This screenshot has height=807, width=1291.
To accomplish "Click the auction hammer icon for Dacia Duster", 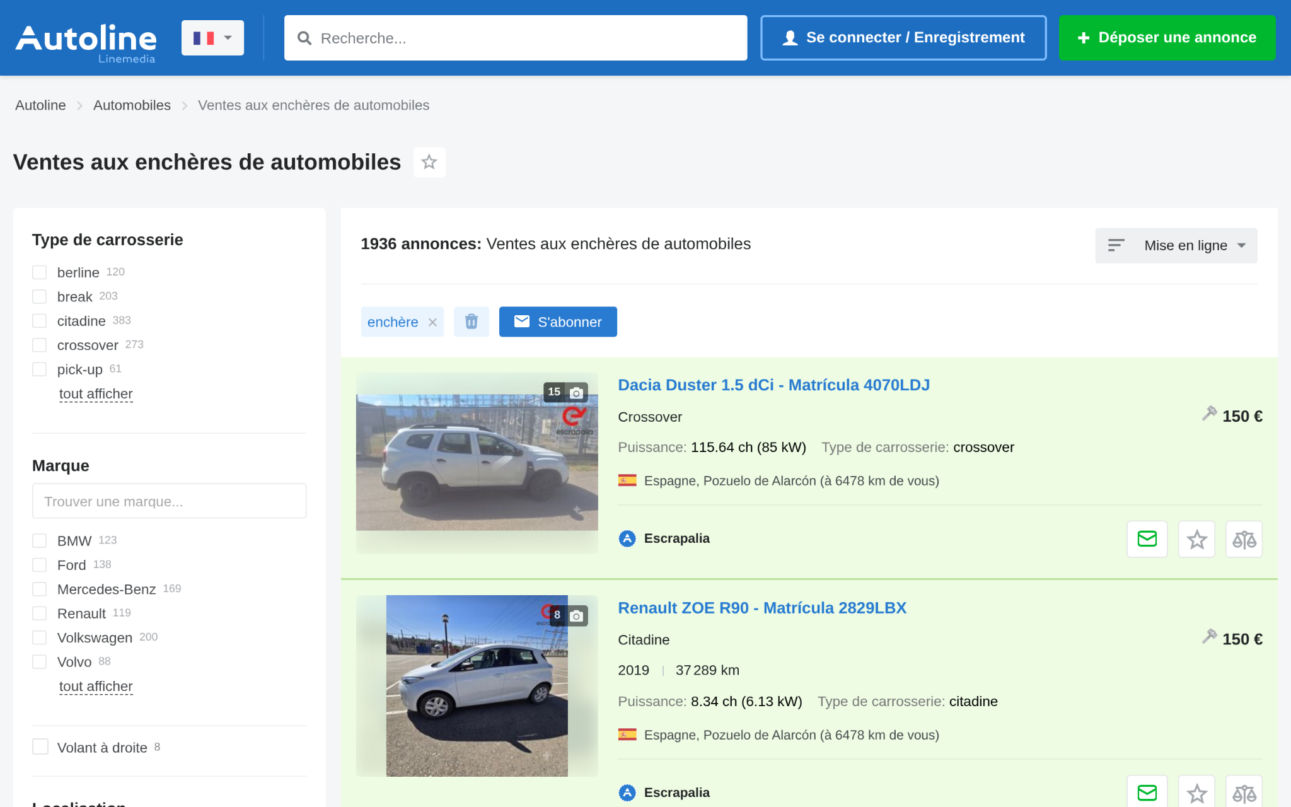I will [1209, 414].
